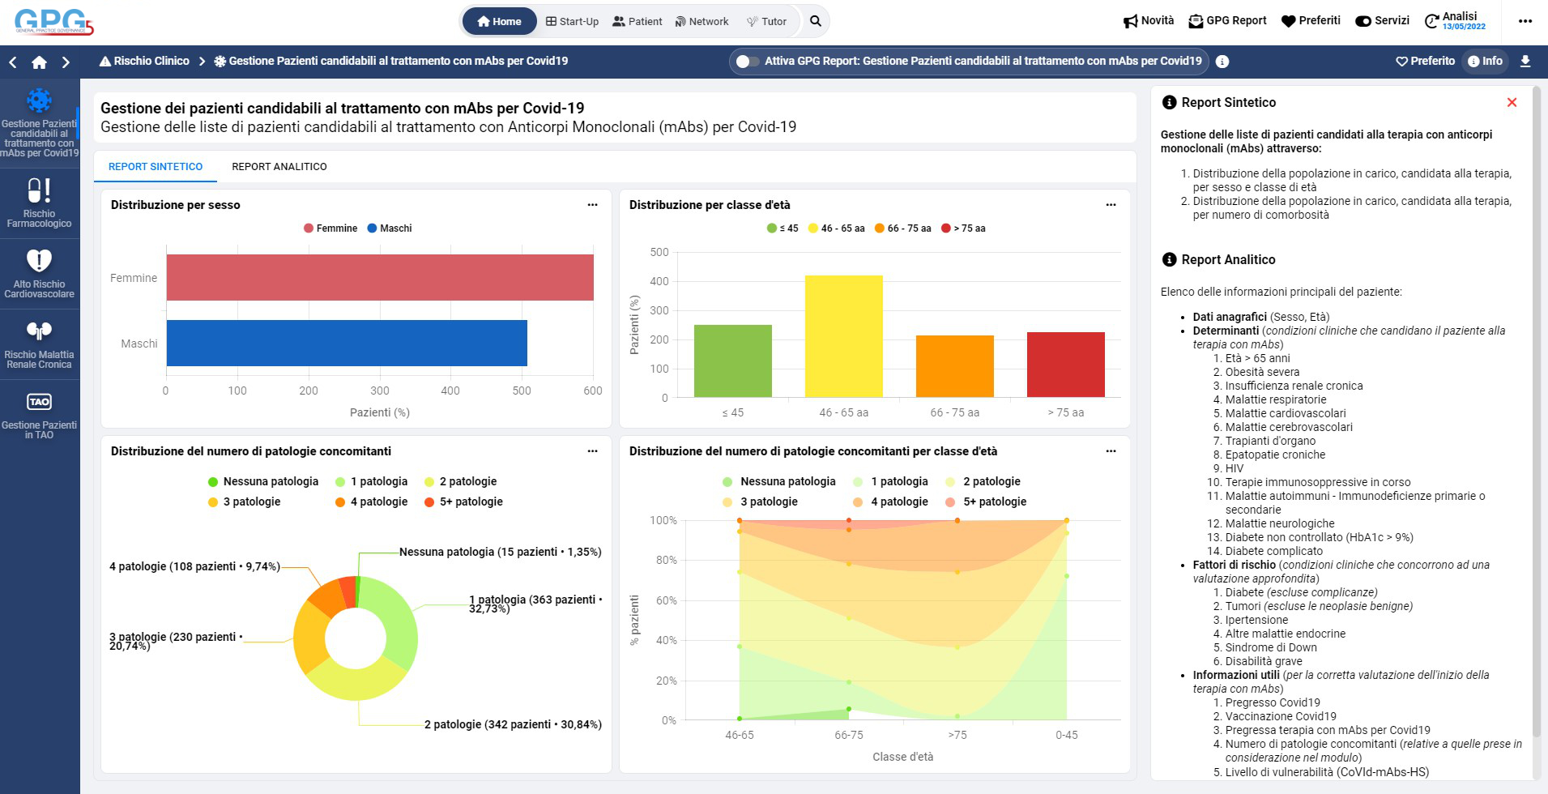Toggle Attiva GPG Report switch
The height and width of the screenshot is (794, 1548).
pos(747,62)
